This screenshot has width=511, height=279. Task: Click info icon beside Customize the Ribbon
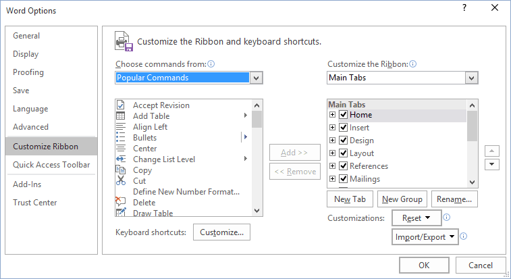coord(413,64)
